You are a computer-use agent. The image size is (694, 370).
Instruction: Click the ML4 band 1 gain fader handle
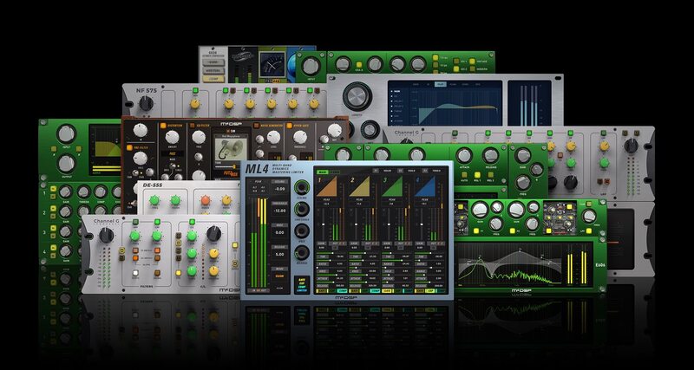point(323,224)
